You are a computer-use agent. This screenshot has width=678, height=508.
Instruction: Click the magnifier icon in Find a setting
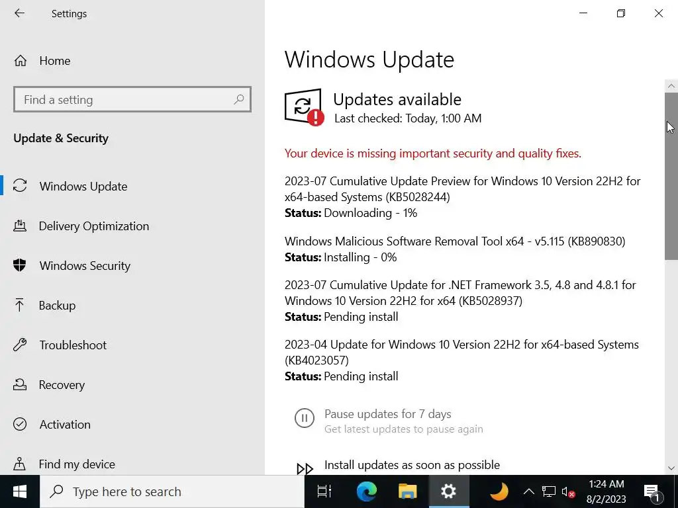pos(238,100)
